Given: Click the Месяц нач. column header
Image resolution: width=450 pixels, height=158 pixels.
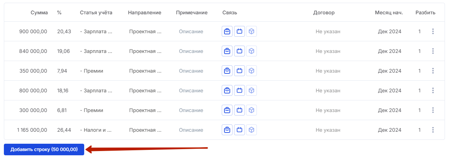Looking at the screenshot, I should (x=389, y=13).
